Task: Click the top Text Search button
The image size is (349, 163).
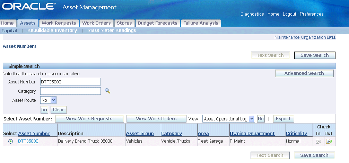Action: pyautogui.click(x=270, y=55)
